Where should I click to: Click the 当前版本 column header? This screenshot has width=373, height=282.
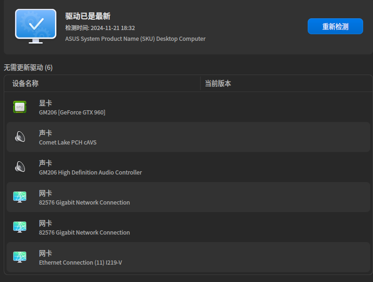(x=218, y=84)
